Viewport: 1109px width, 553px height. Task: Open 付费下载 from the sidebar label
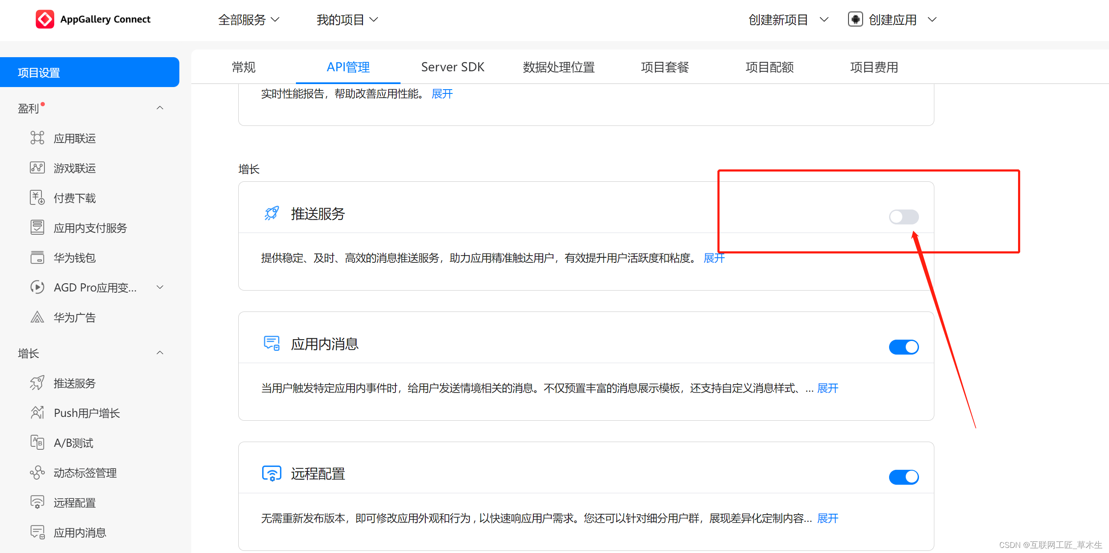[x=74, y=198]
